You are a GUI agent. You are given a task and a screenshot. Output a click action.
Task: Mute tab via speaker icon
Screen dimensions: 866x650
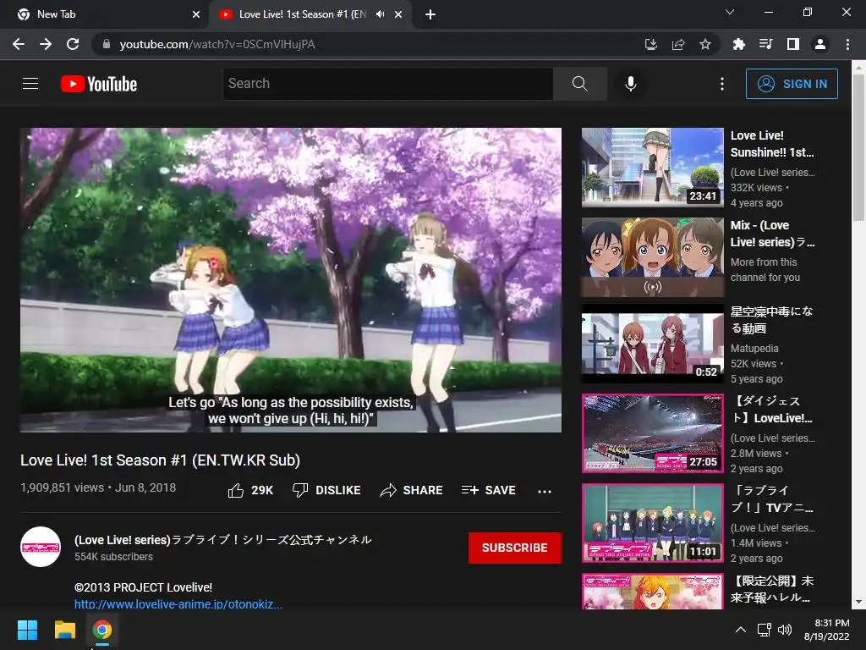click(380, 14)
